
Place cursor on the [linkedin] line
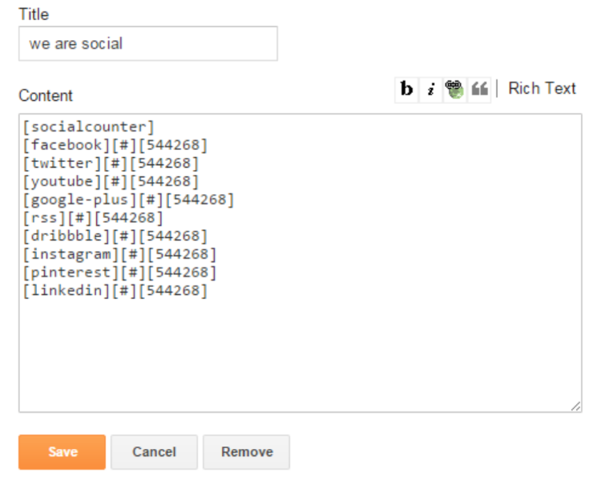coord(115,291)
